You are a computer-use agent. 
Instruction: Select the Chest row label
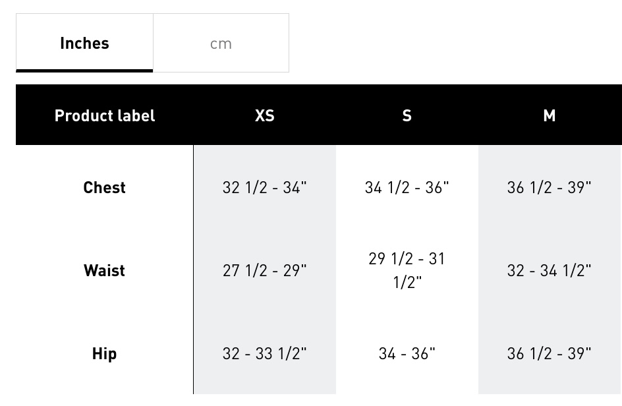pyautogui.click(x=104, y=187)
